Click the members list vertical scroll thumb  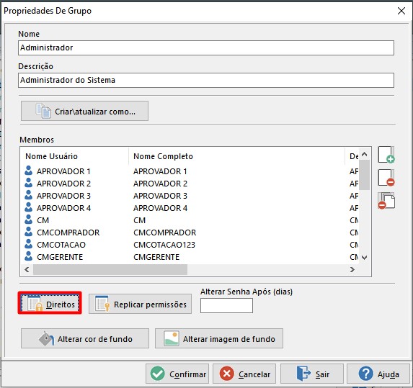coord(364,175)
